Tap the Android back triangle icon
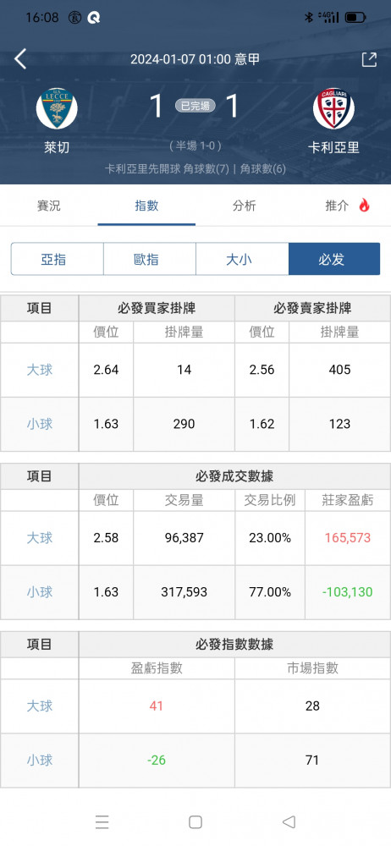391x846 pixels. [x=289, y=821]
